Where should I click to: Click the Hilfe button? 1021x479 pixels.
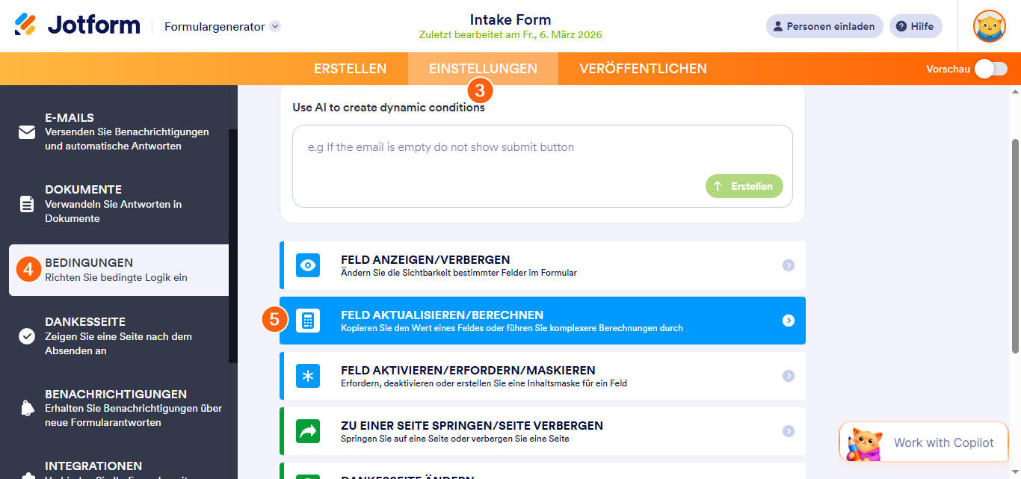tap(915, 26)
